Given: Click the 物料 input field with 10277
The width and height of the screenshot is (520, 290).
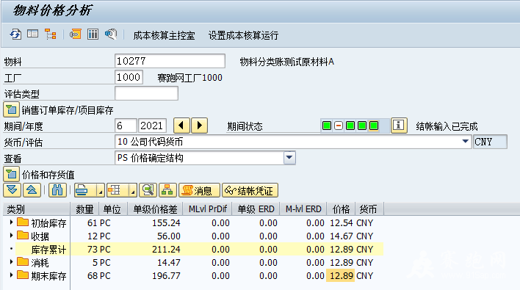Looking at the screenshot, I should (x=170, y=61).
